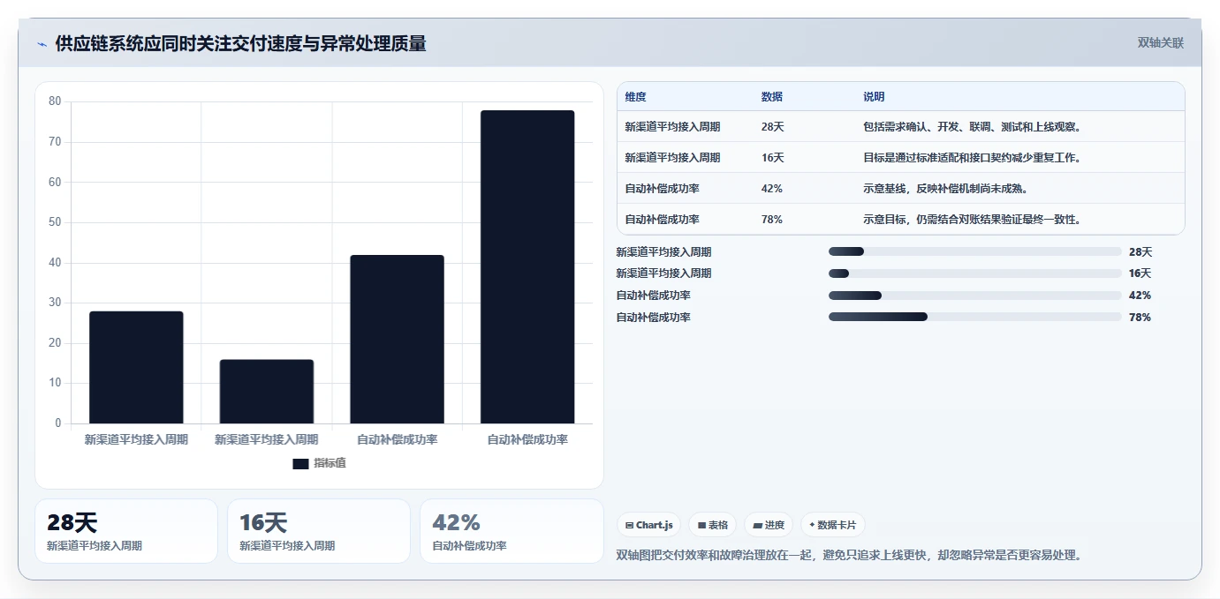This screenshot has width=1220, height=599.
Task: Click the y-axis label 50
Action: (55, 222)
